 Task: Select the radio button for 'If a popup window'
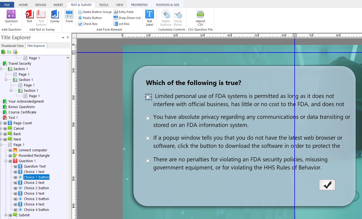point(147,138)
